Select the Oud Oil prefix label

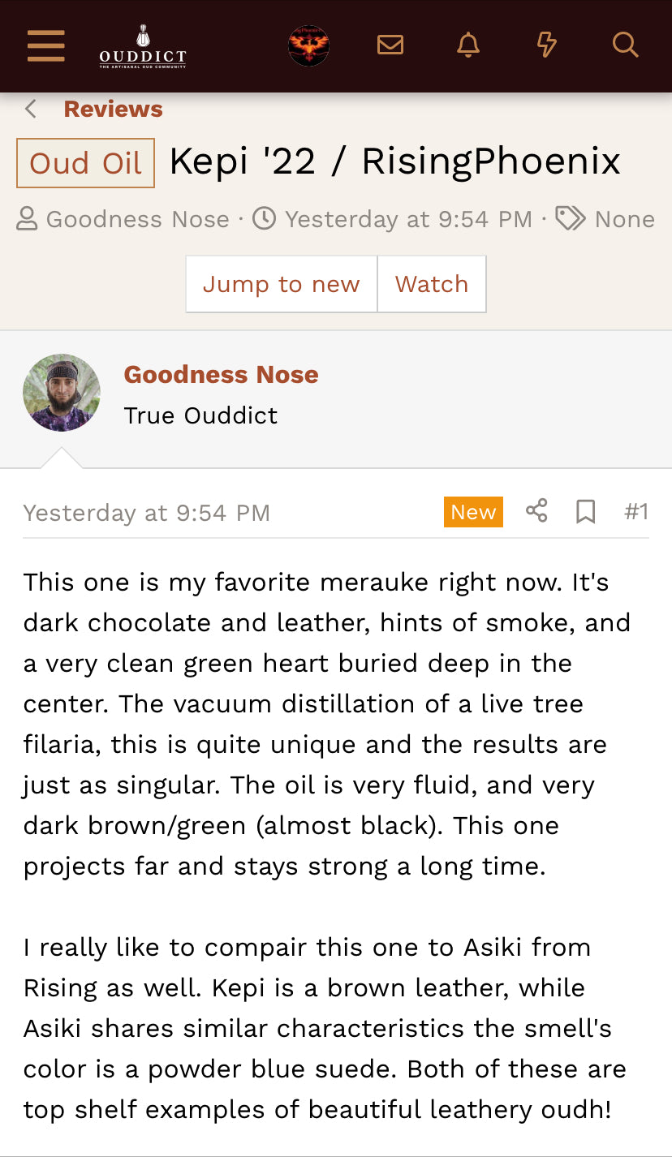point(84,163)
